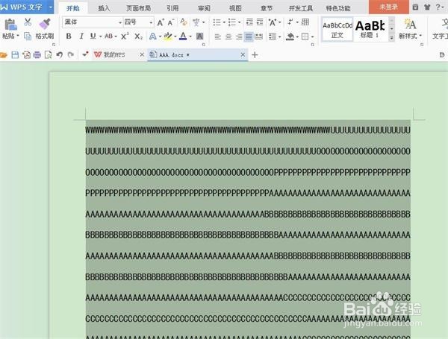Click the Redo arrow
Viewport: 448px width, 339px height.
pos(71,54)
